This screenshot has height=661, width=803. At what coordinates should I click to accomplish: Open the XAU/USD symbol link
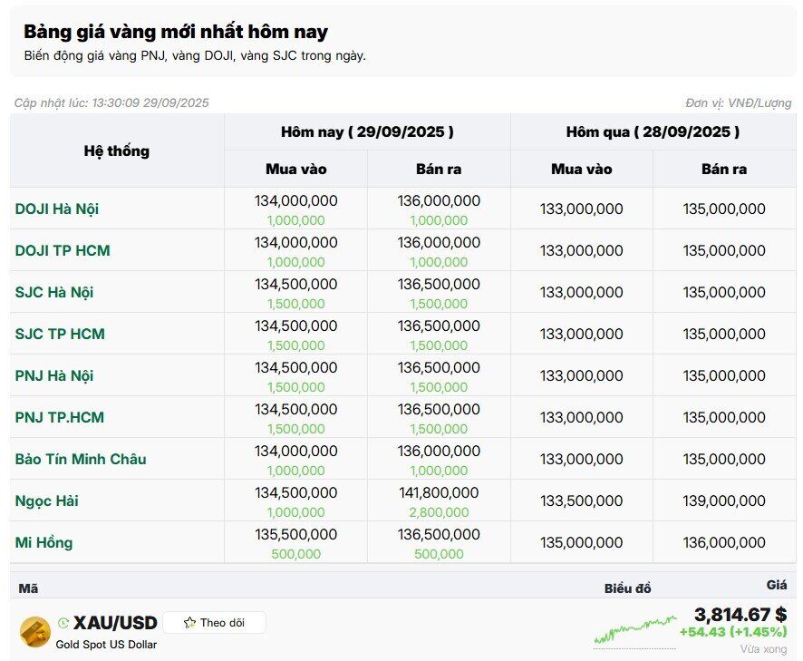(115, 623)
